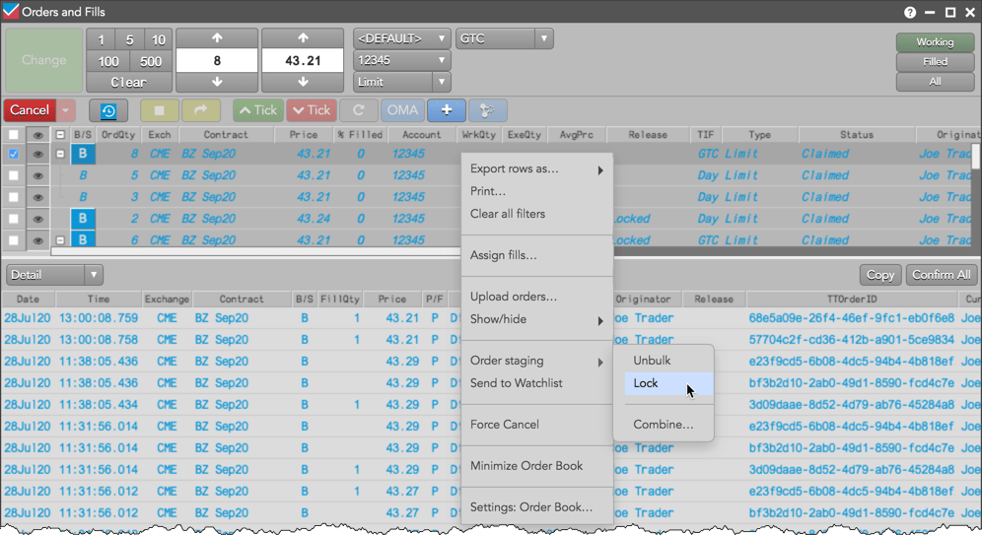Toggle the eye icon in the OrdQty 8 row

click(x=37, y=154)
